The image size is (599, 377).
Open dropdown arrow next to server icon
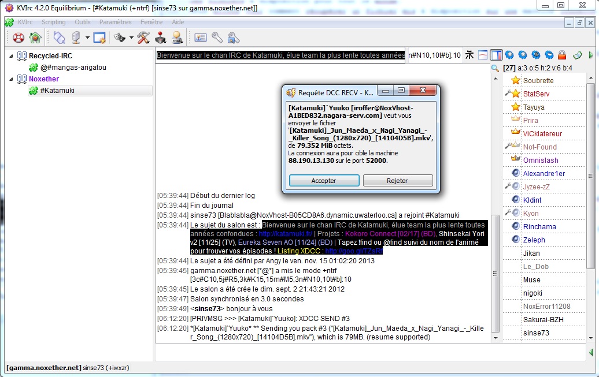[87, 38]
